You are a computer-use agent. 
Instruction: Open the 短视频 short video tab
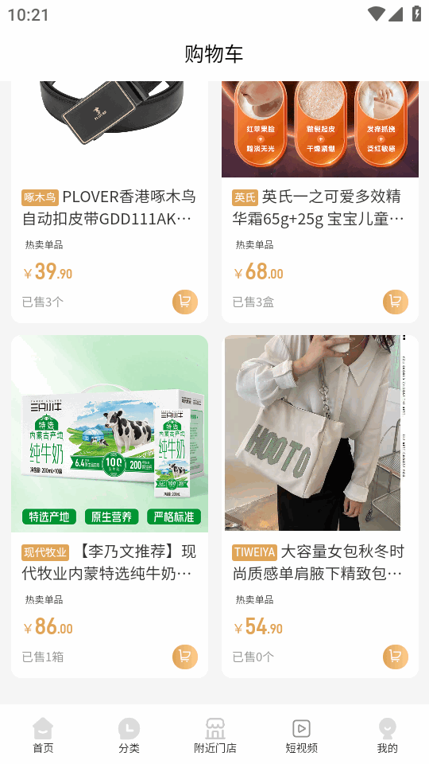[x=302, y=735]
